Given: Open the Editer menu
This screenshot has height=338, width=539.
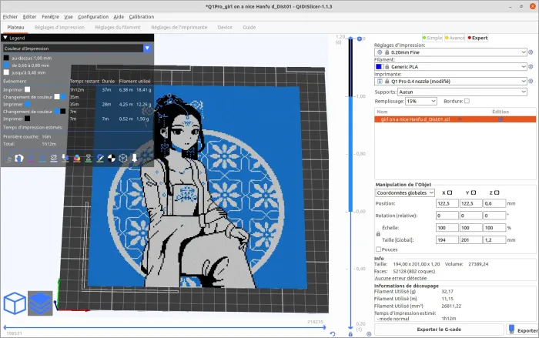Looking at the screenshot, I should tap(29, 16).
